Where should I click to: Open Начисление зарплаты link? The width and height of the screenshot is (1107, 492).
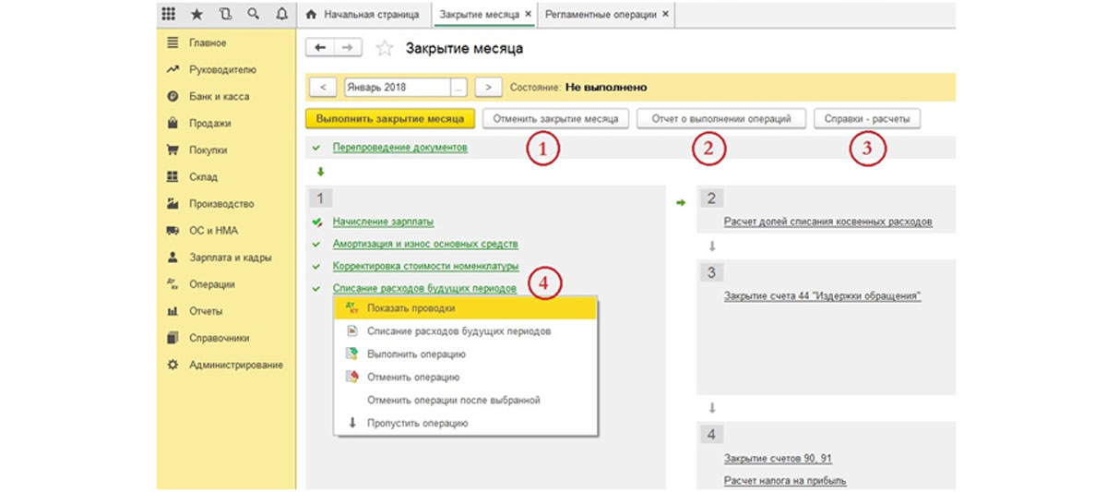(383, 222)
